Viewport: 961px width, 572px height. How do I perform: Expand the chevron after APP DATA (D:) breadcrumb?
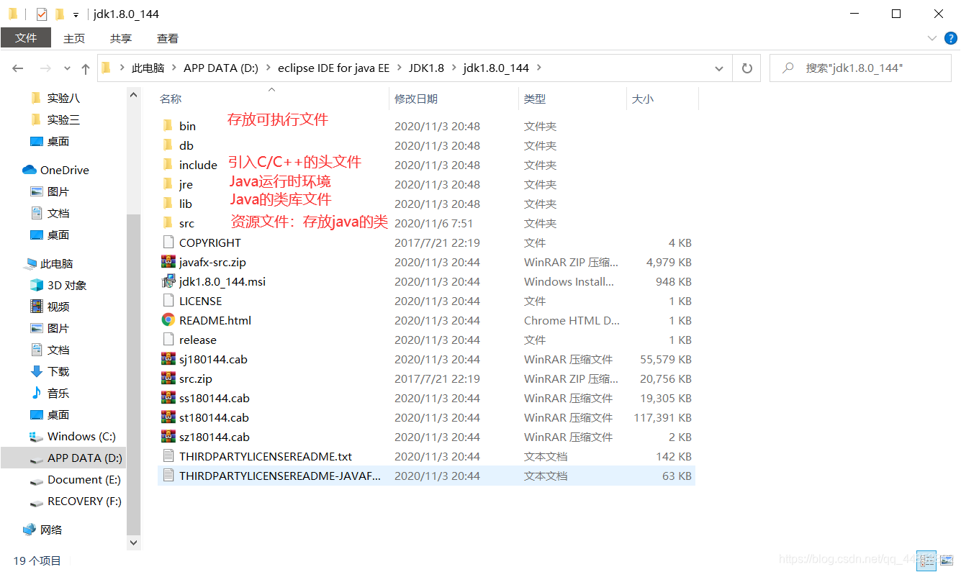pyautogui.click(x=268, y=68)
